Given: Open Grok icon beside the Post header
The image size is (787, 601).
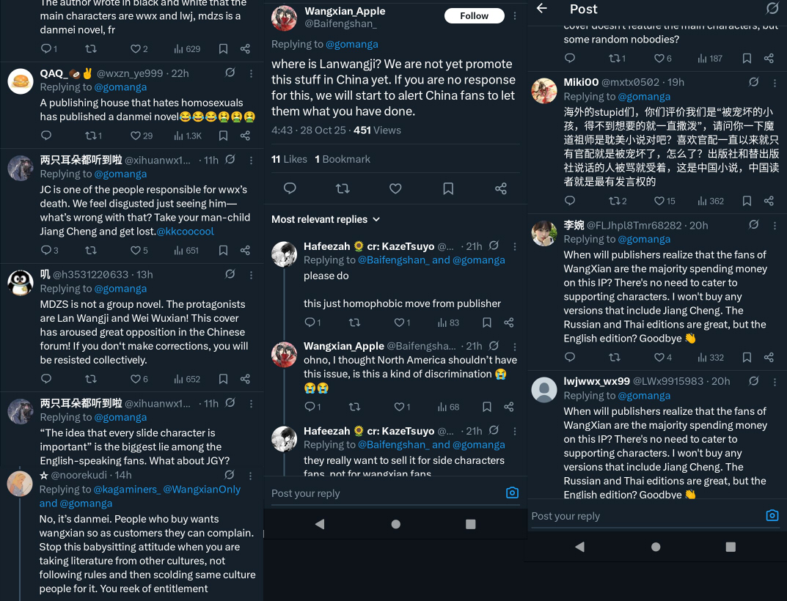Looking at the screenshot, I should (772, 8).
